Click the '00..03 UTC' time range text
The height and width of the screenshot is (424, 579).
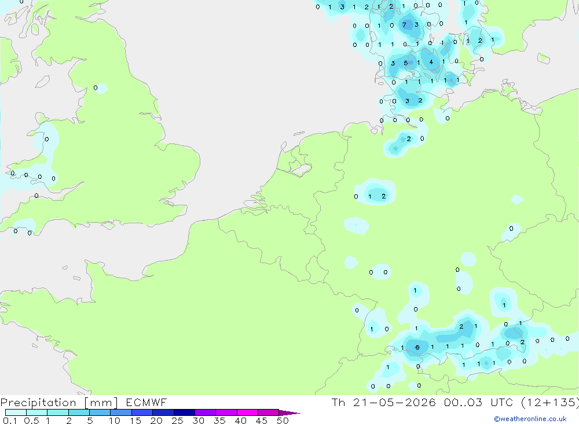click(479, 403)
